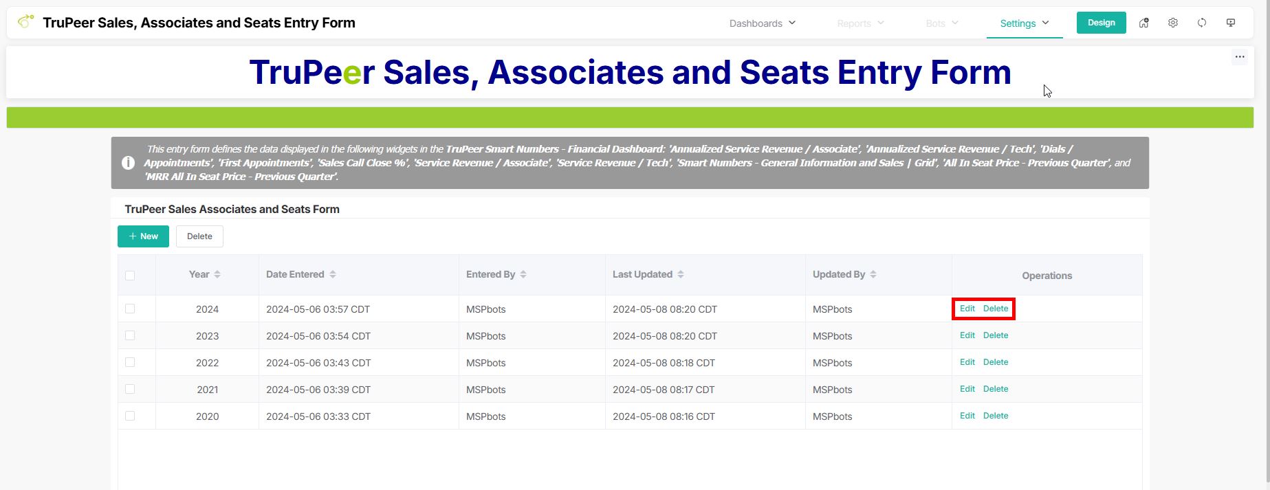This screenshot has height=490, width=1270.
Task: Click date entered 2024-05-06 03:57 CDT
Action: point(318,309)
